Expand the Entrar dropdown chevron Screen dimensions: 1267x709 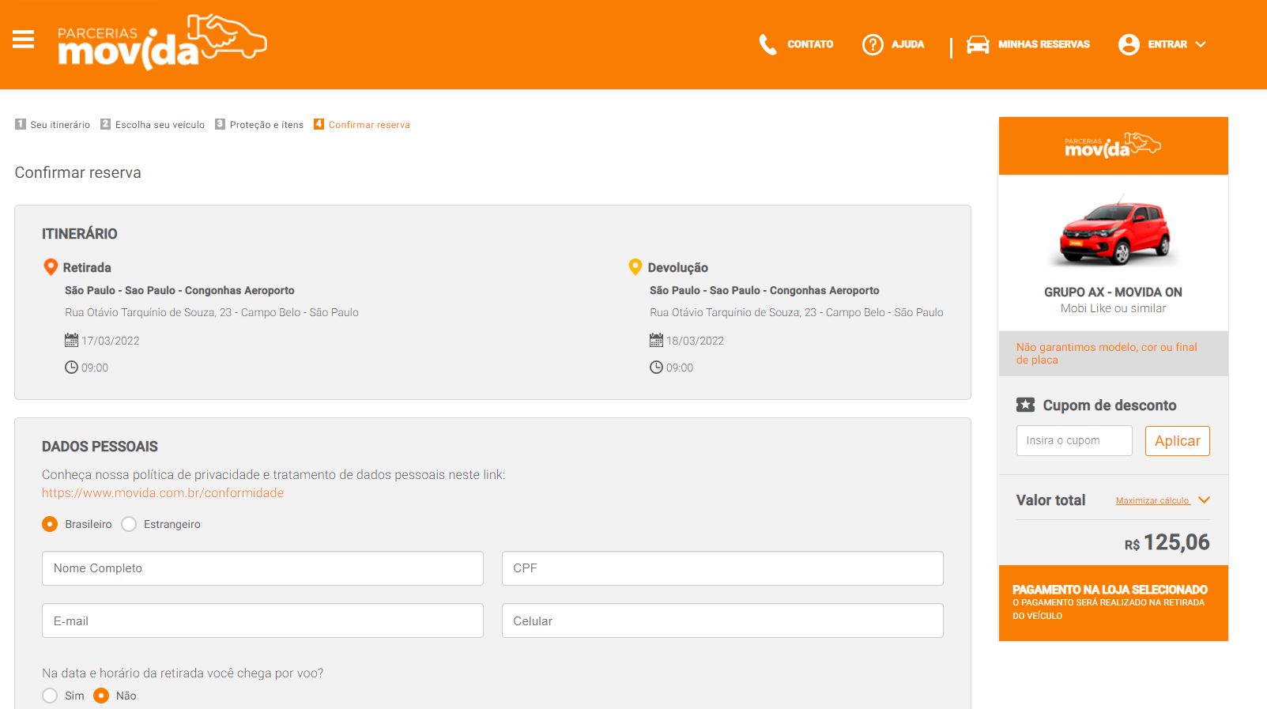coord(1201,44)
